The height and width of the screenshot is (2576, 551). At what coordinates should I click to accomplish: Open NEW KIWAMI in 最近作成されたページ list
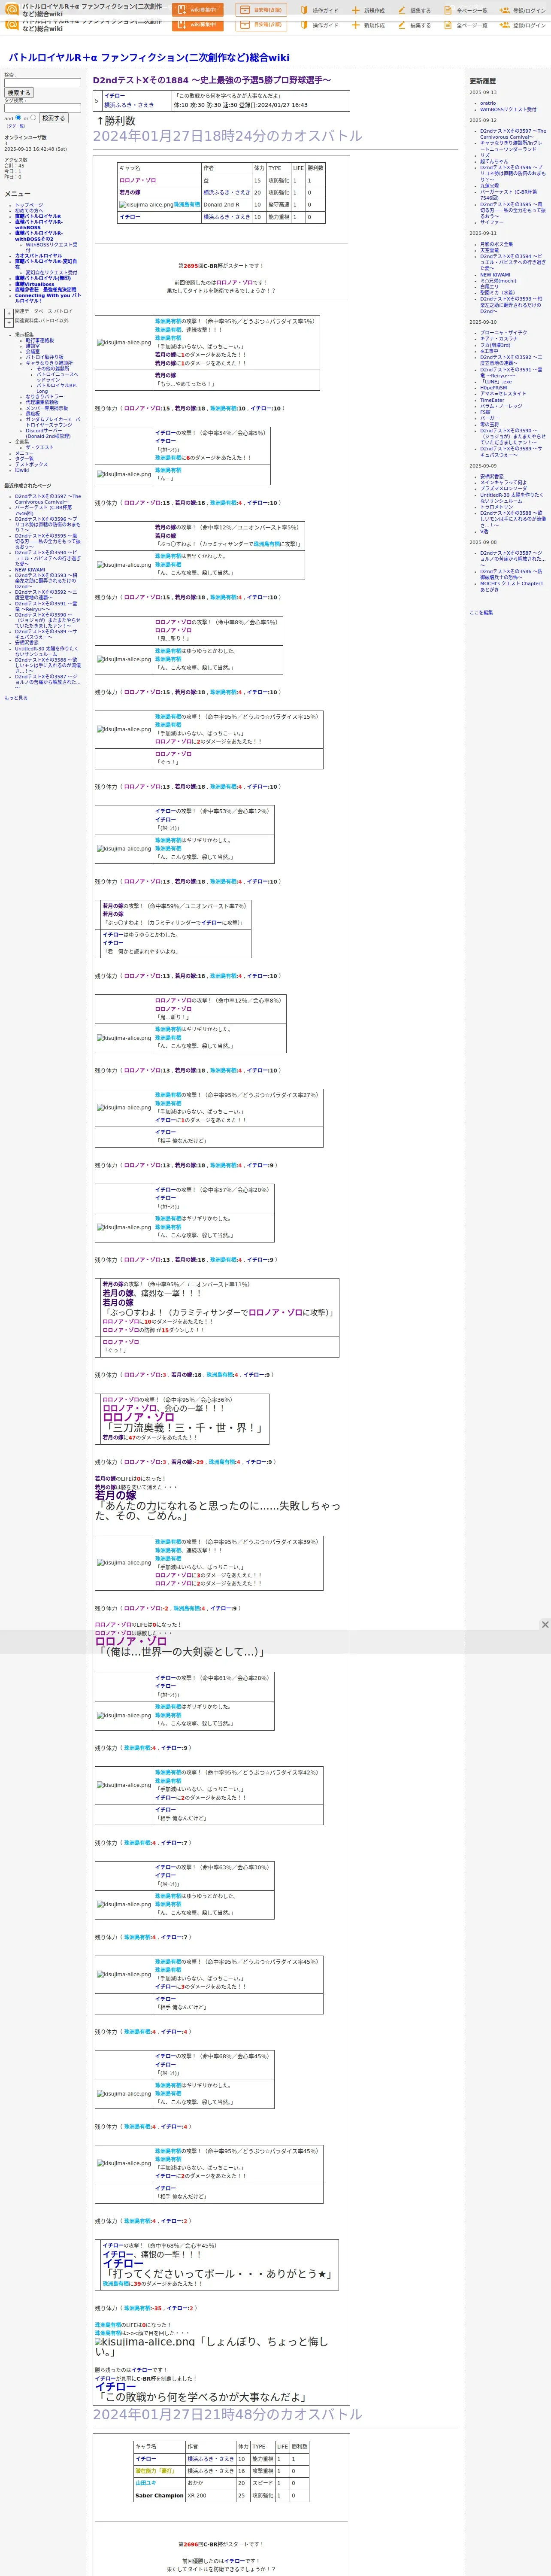pos(30,570)
